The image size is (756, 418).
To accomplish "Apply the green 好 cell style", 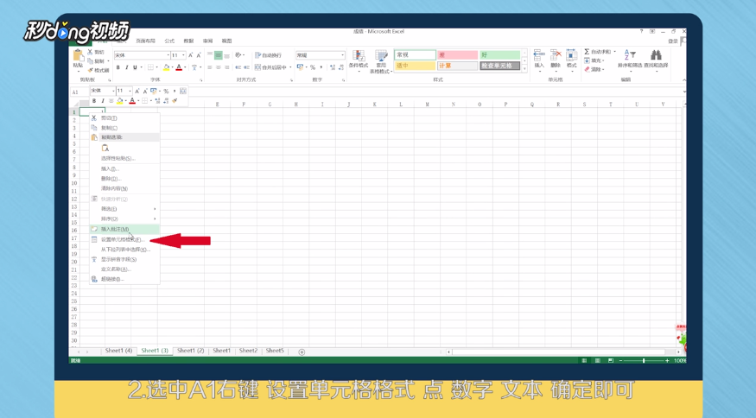I will [499, 55].
